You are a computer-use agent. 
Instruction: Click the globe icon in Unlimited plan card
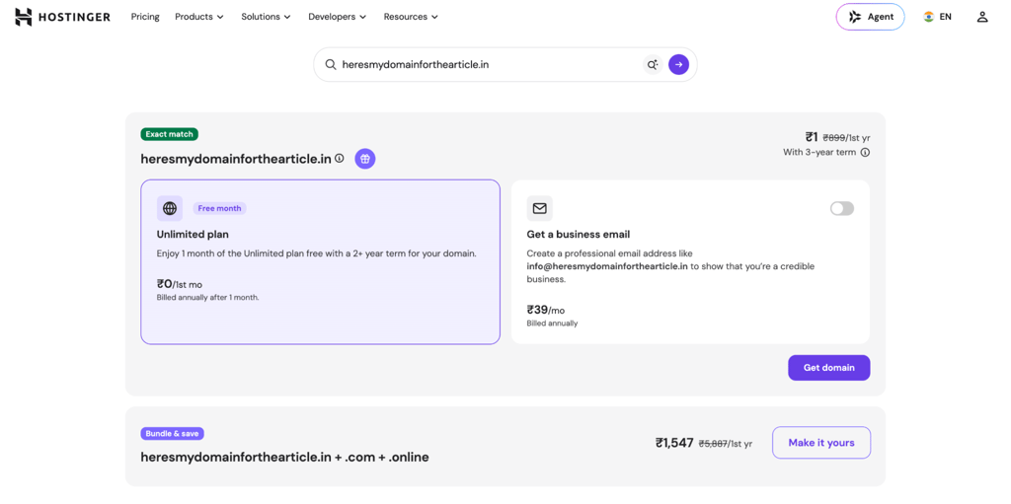(170, 208)
